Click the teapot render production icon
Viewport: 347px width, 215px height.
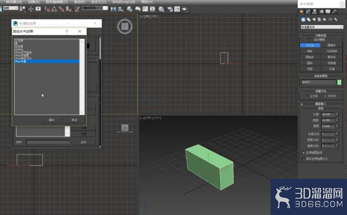184,9
